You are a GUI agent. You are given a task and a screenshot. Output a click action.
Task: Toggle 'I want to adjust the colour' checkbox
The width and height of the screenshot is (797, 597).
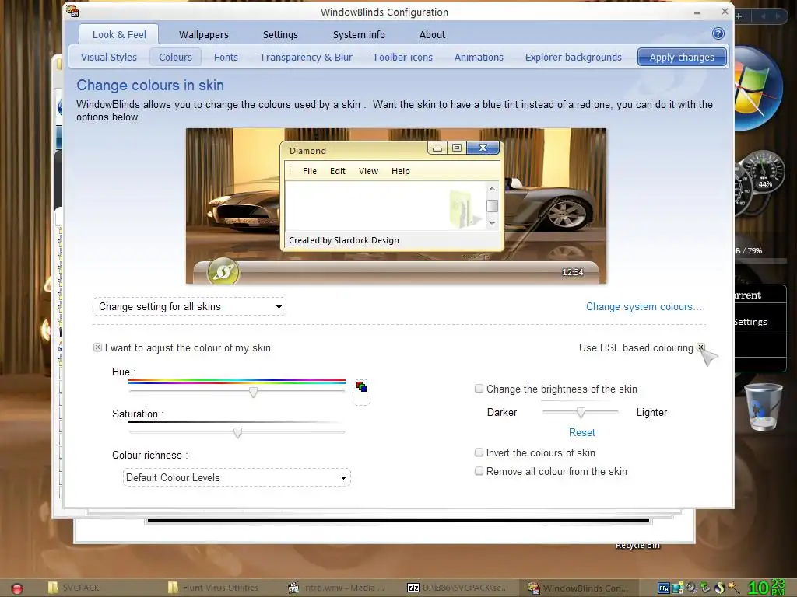click(x=97, y=347)
